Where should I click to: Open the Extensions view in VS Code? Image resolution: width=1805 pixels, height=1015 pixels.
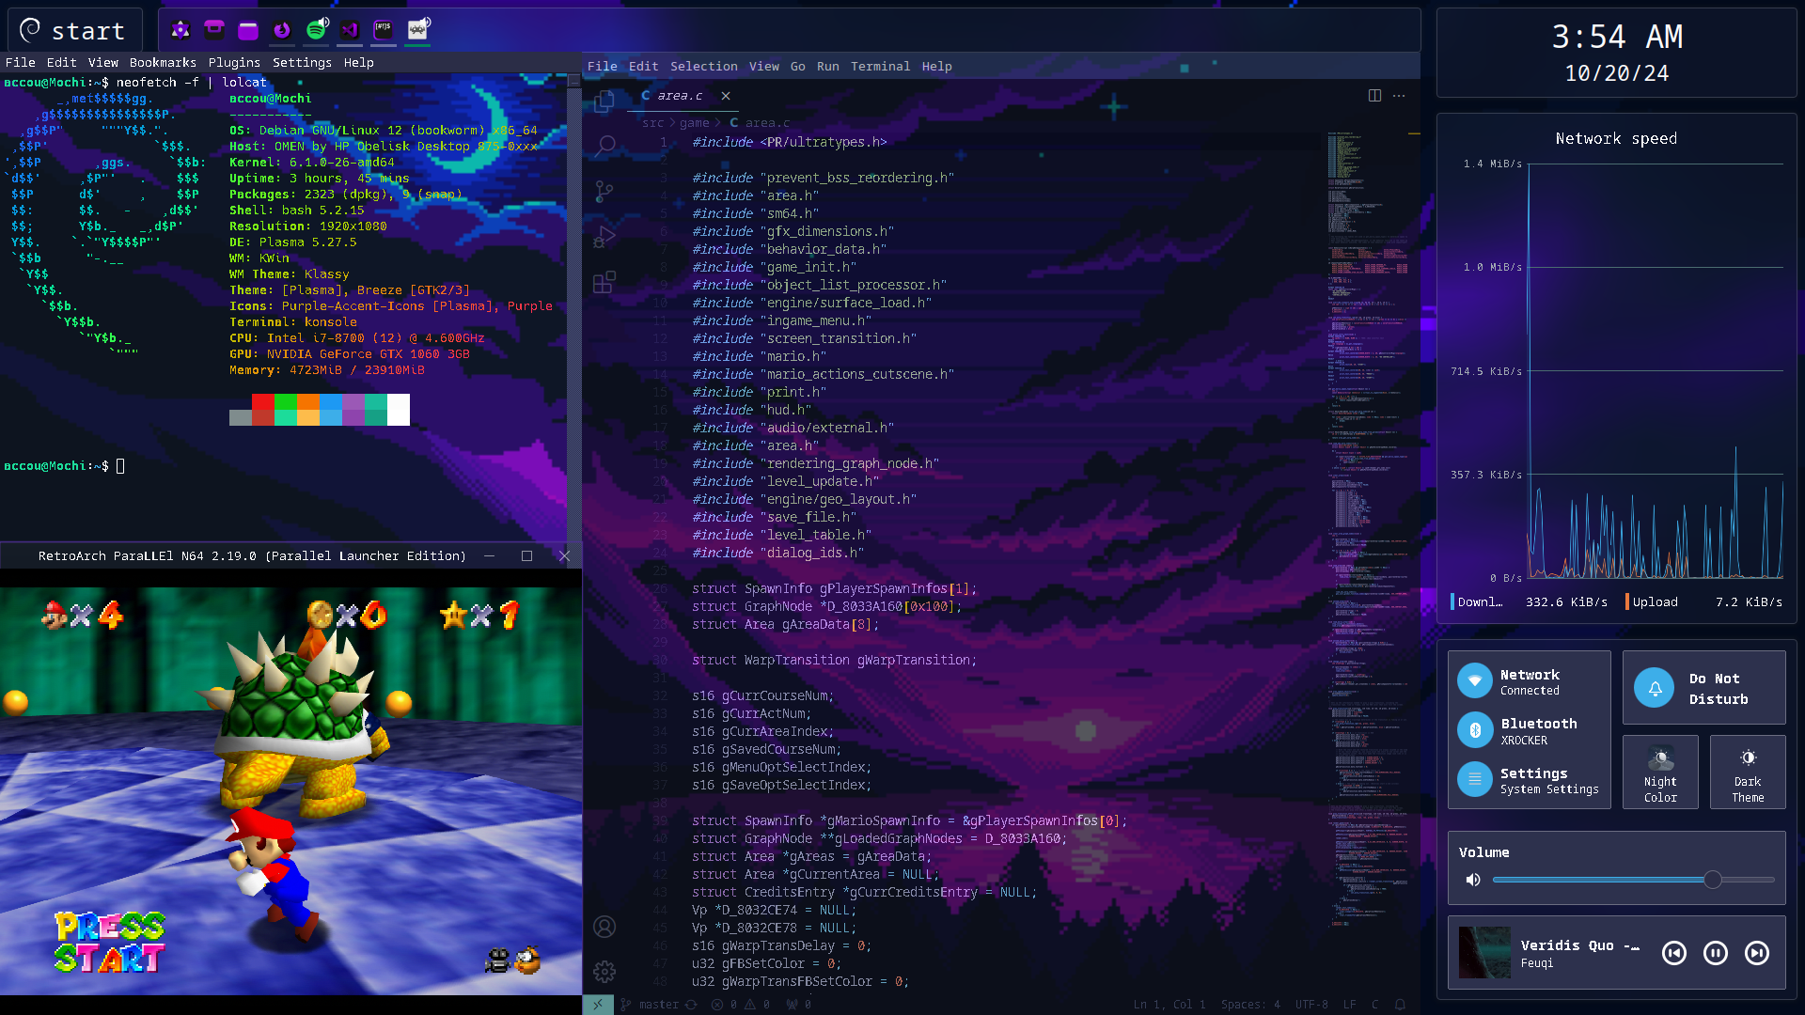(604, 282)
